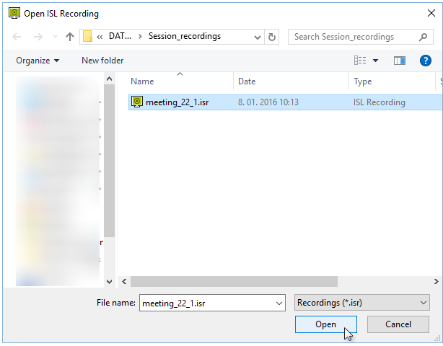Click New folder in the toolbar
Viewport: 443px width, 346px height.
tap(102, 61)
